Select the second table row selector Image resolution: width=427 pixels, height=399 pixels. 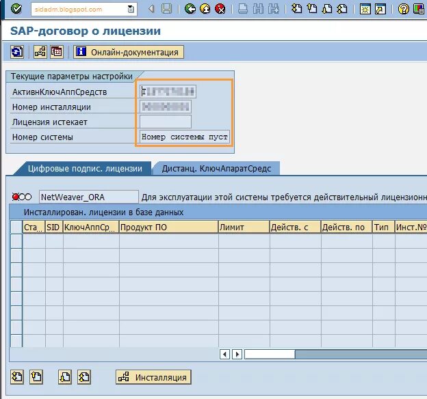[x=16, y=256]
